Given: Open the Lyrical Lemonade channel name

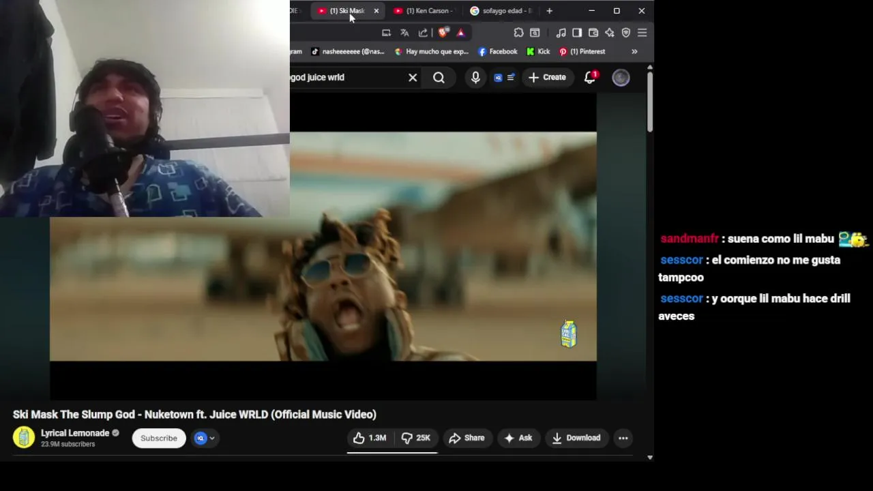Looking at the screenshot, I should [x=75, y=433].
